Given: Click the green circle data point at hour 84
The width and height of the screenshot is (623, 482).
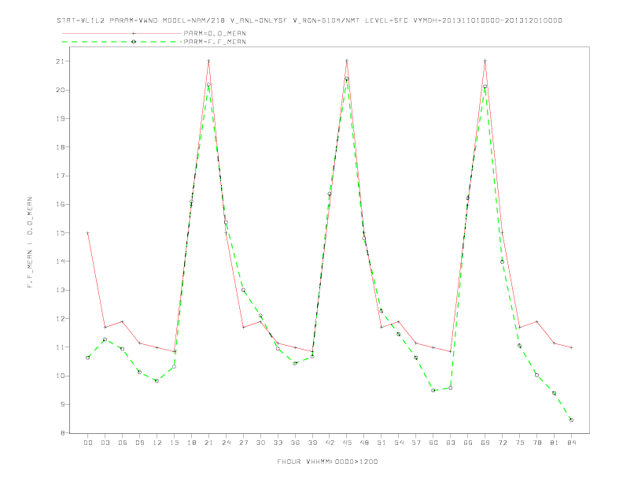Looking at the screenshot, I should pos(571,420).
